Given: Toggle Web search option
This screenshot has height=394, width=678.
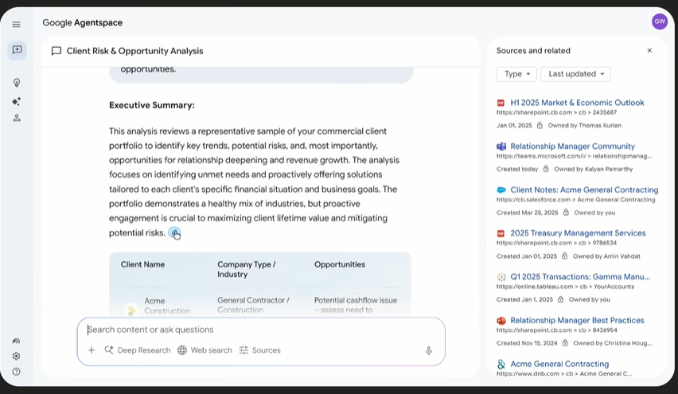Looking at the screenshot, I should coord(205,350).
